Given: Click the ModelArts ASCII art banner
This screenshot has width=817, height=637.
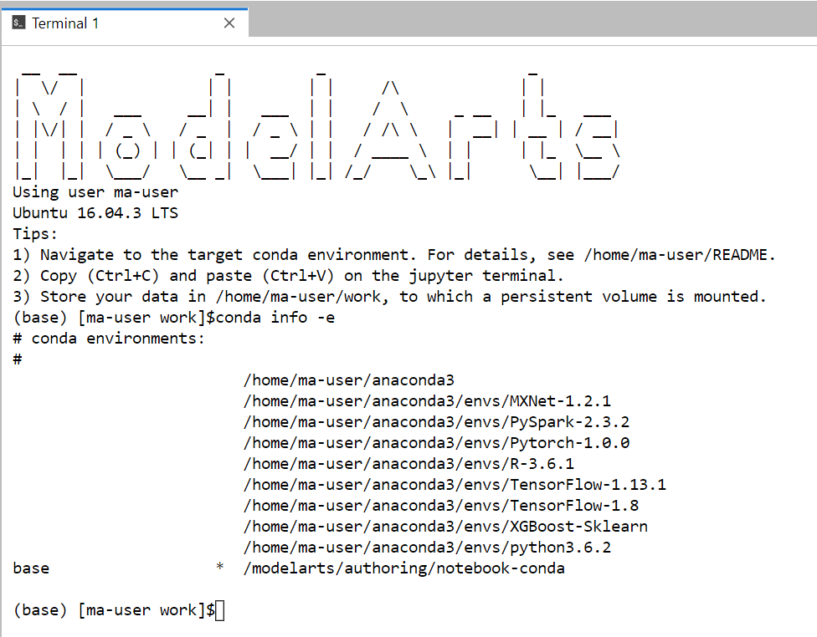Looking at the screenshot, I should (x=318, y=126).
